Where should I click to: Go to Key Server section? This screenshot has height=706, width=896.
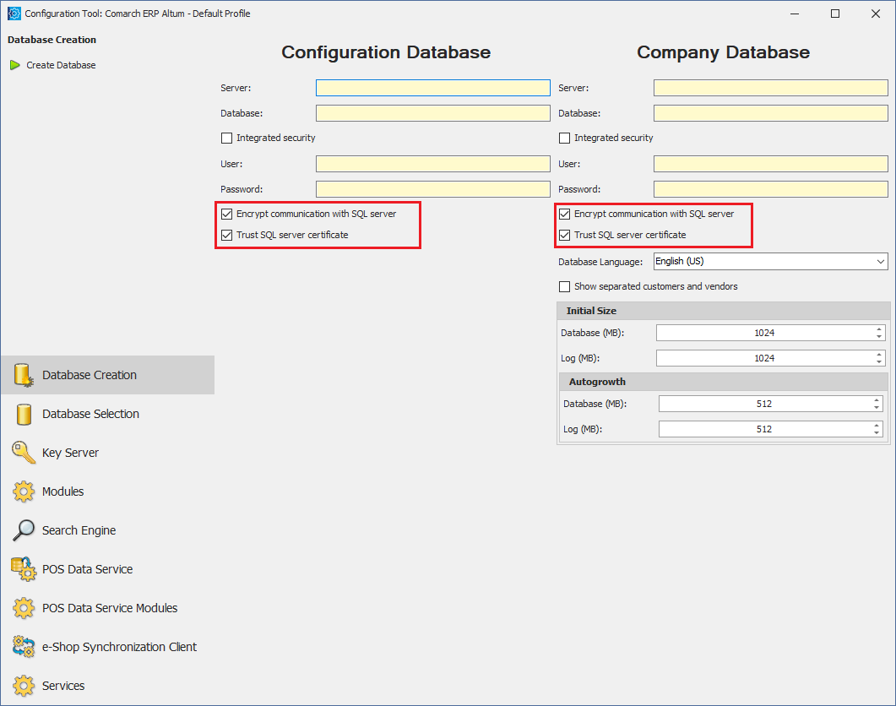pos(108,453)
